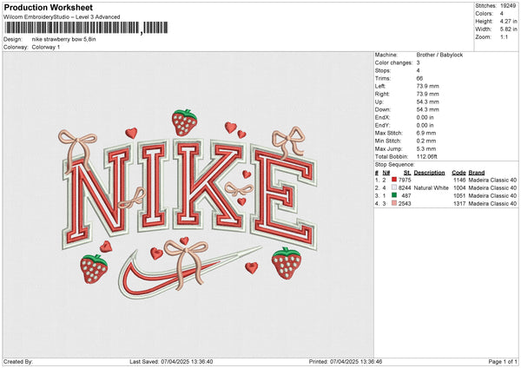Click the bow on the letter N corner
This screenshot has width=521, height=368.
75,140
